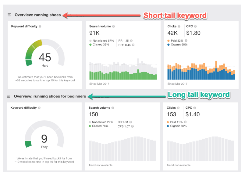The image size is (245, 176).
Task: Click help icon beside Paid 32%
Action: pos(186,40)
